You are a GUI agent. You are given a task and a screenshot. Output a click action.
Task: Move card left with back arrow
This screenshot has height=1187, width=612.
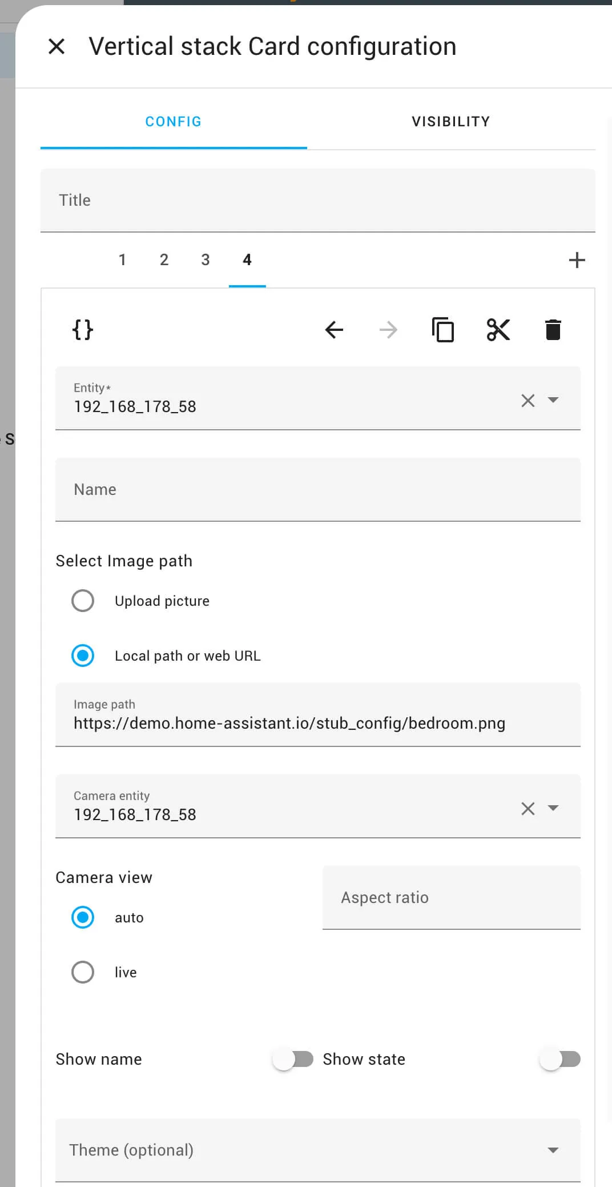coord(334,330)
